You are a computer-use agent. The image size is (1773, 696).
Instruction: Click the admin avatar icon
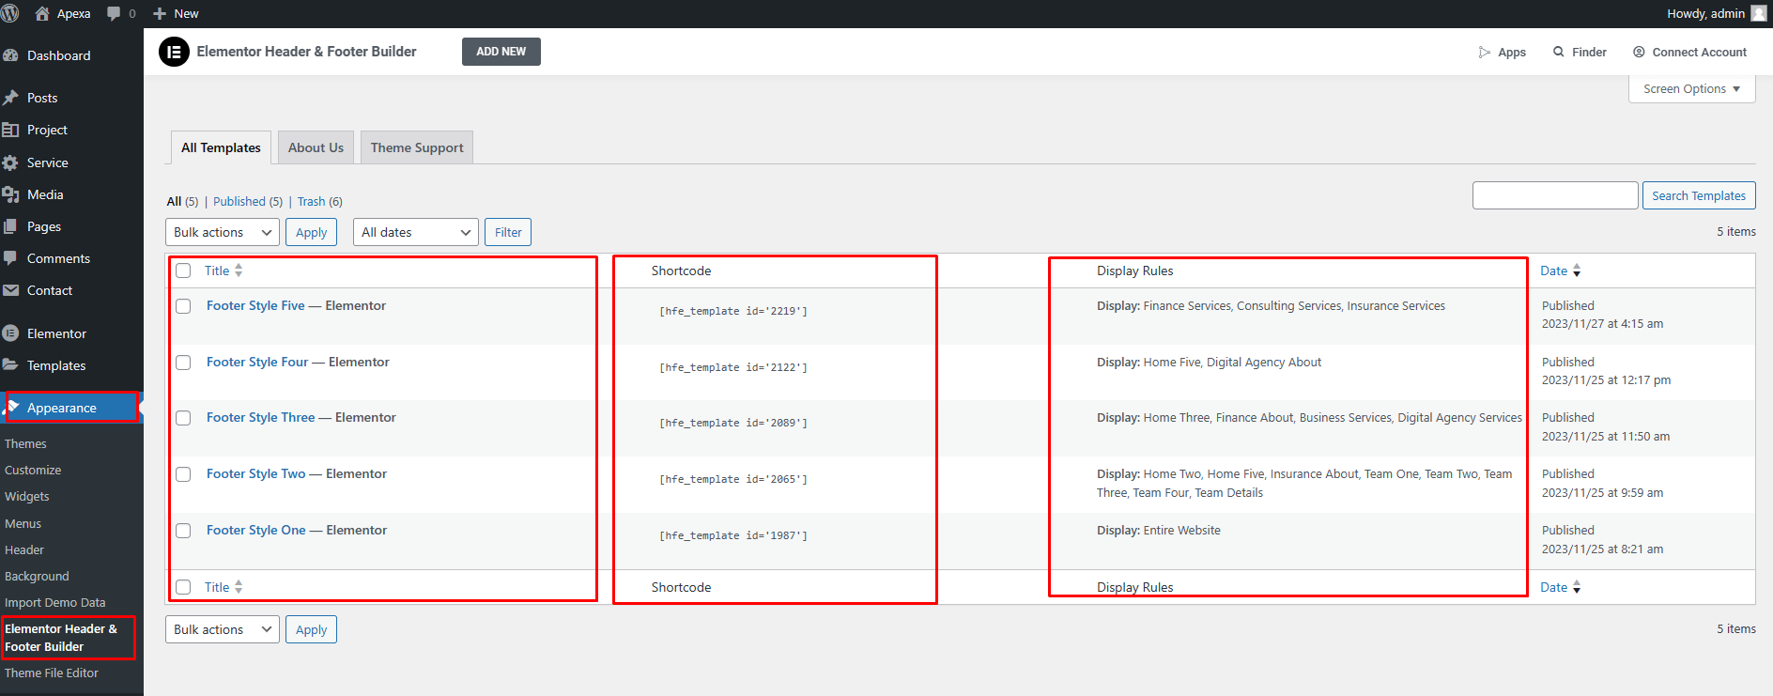point(1759,13)
